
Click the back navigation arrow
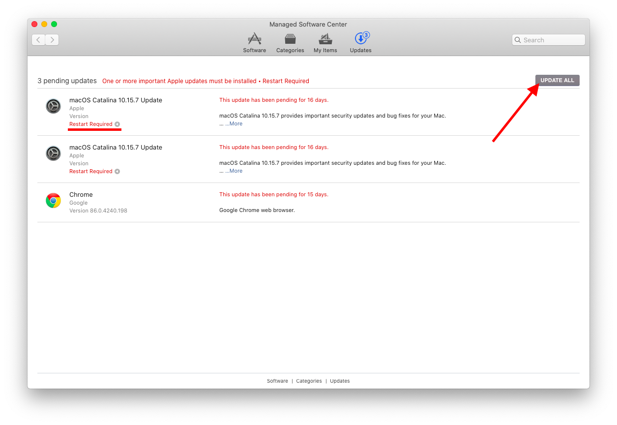pos(38,40)
